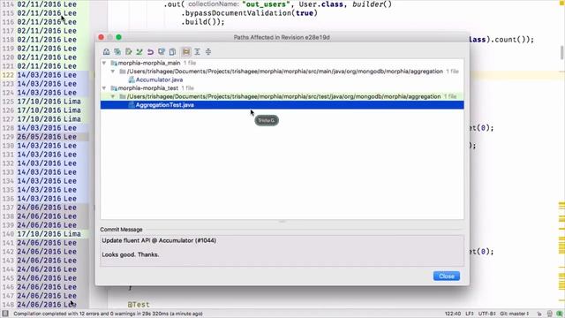The width and height of the screenshot is (565, 318).
Task: Select morphia-morphia_main in the tree
Action: click(x=149, y=63)
